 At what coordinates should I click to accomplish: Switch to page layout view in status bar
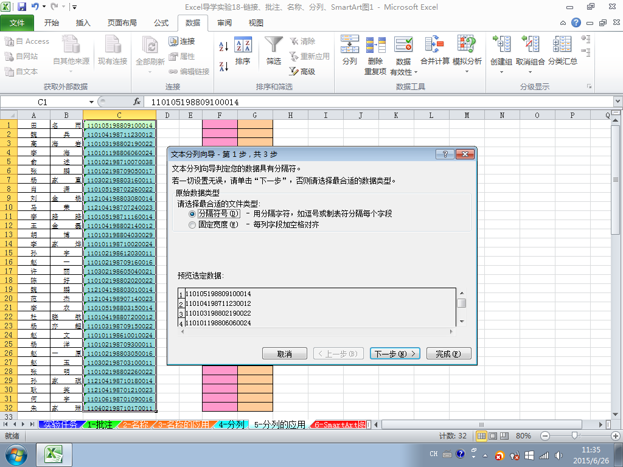click(x=493, y=436)
